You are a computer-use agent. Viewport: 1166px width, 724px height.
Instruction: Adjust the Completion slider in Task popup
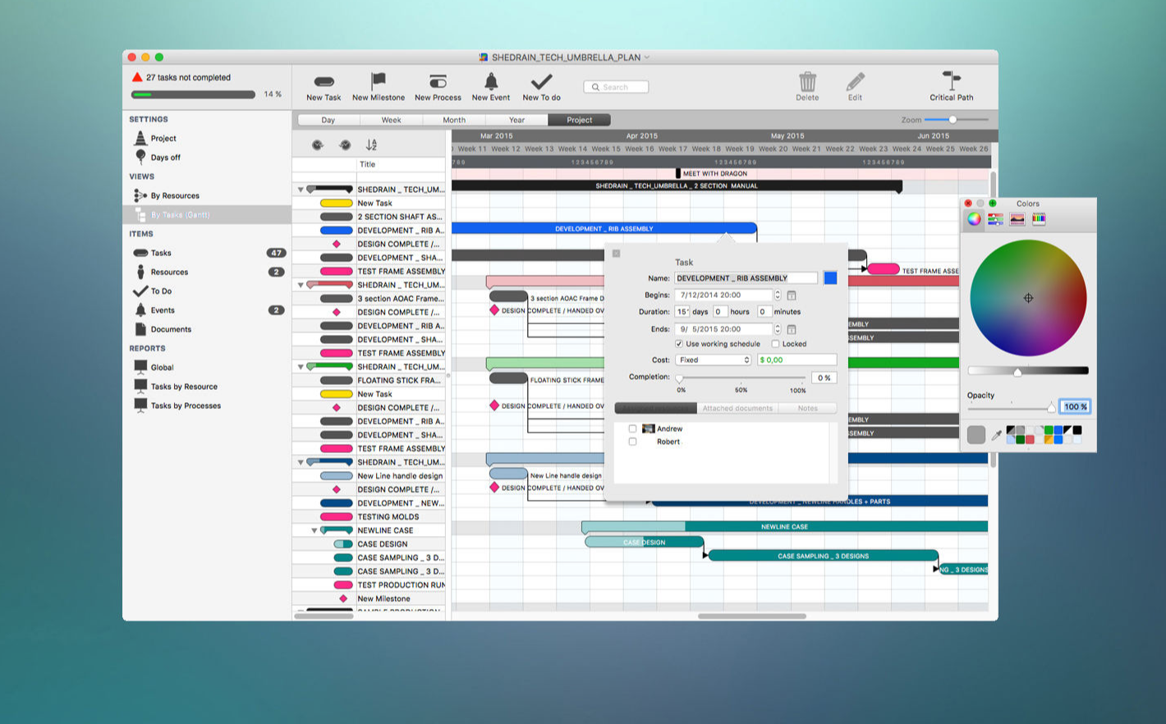742,378
